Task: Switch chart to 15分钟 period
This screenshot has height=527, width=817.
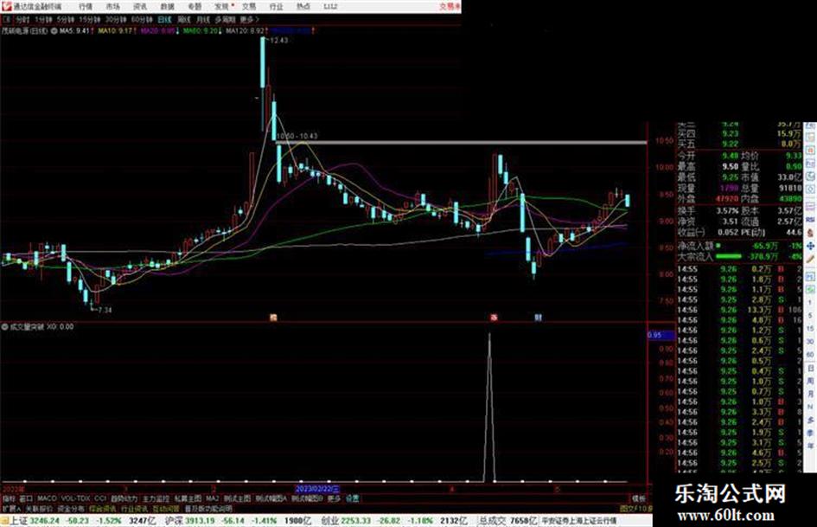Action: point(90,20)
